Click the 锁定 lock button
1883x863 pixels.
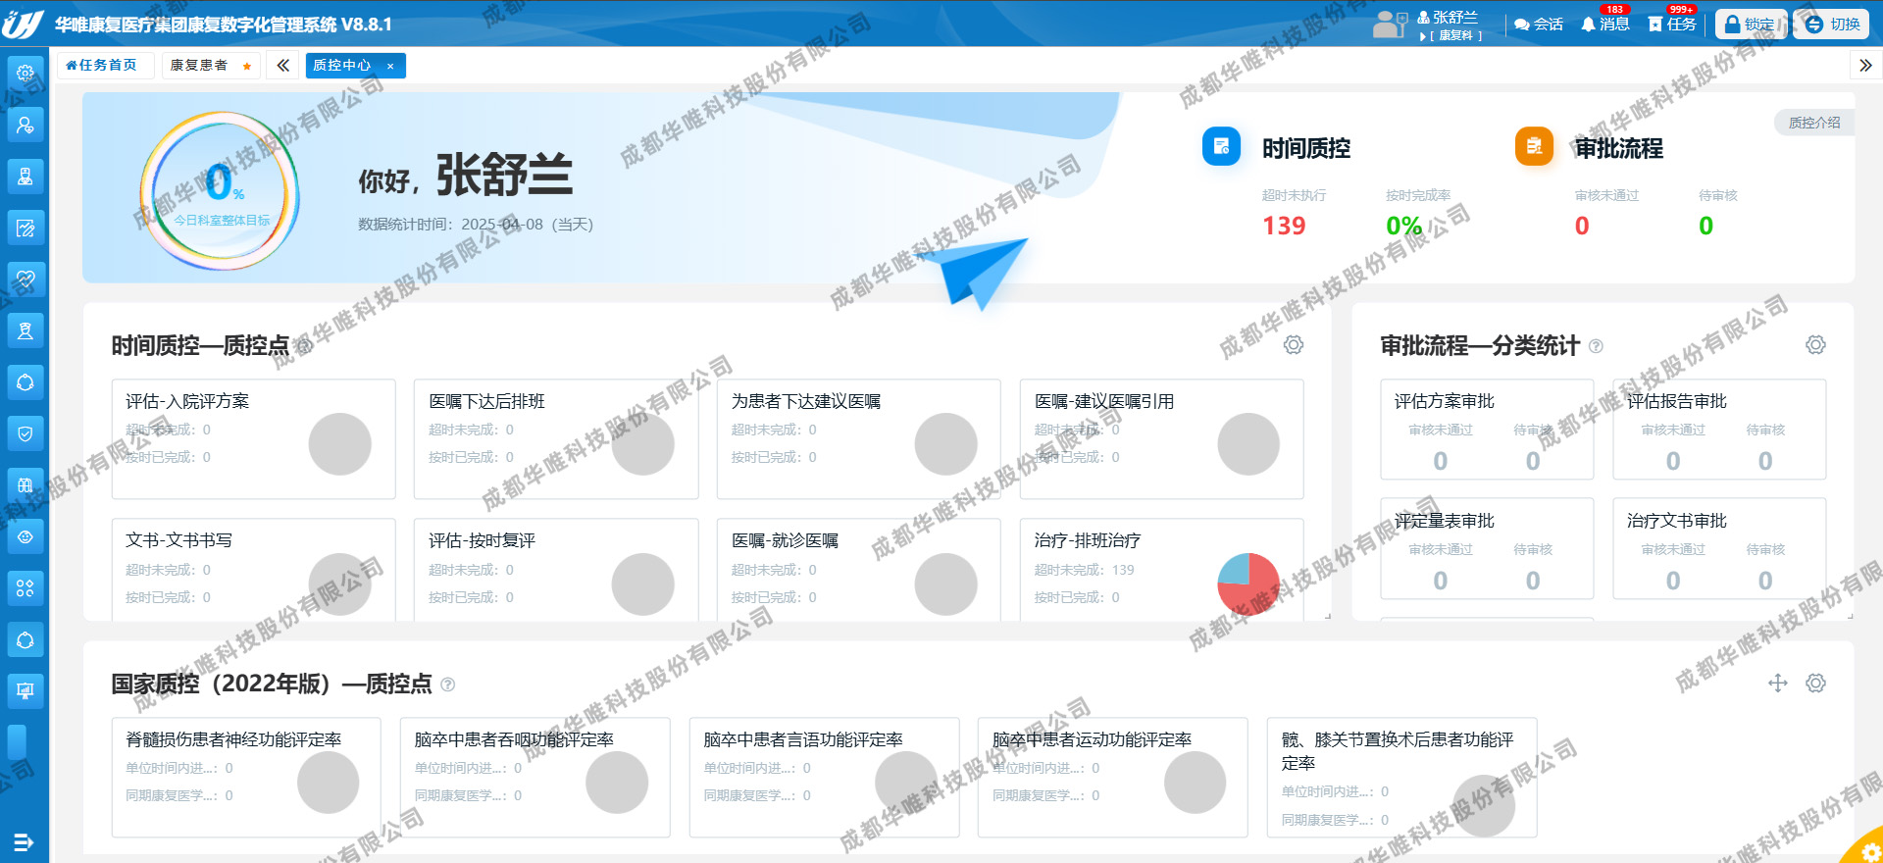(x=1751, y=25)
